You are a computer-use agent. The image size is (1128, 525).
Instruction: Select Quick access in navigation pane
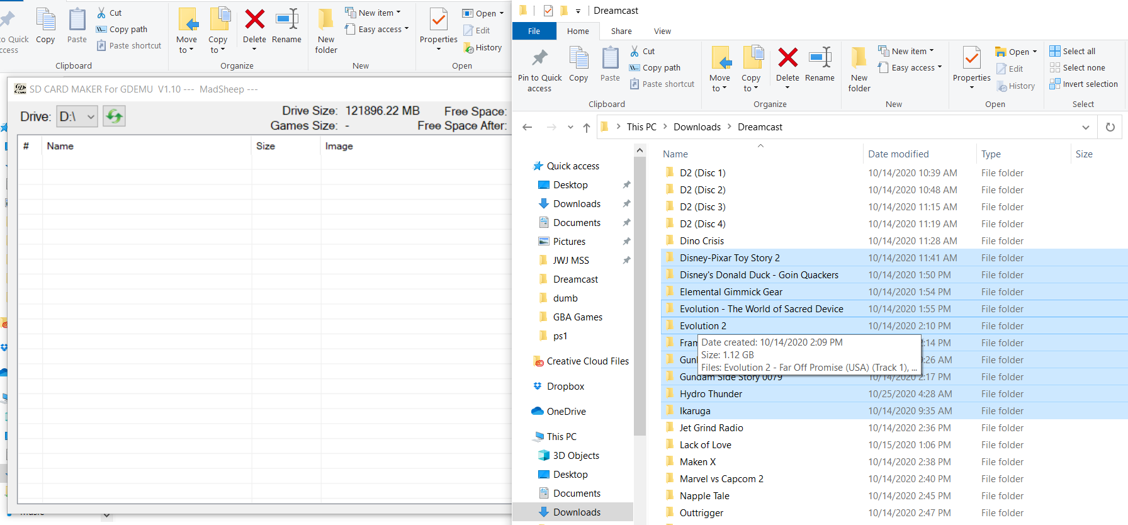573,166
